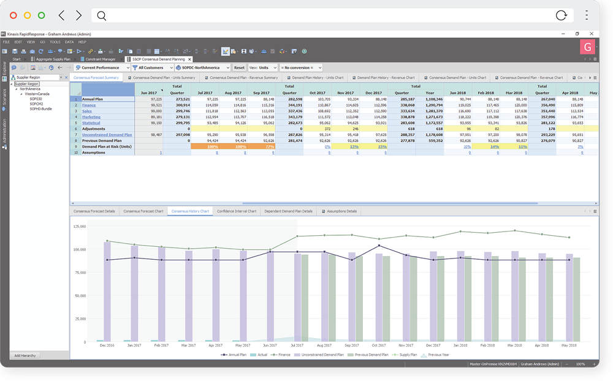The height and width of the screenshot is (381, 613).
Task: Click the browser forward chevron
Action: click(x=78, y=15)
